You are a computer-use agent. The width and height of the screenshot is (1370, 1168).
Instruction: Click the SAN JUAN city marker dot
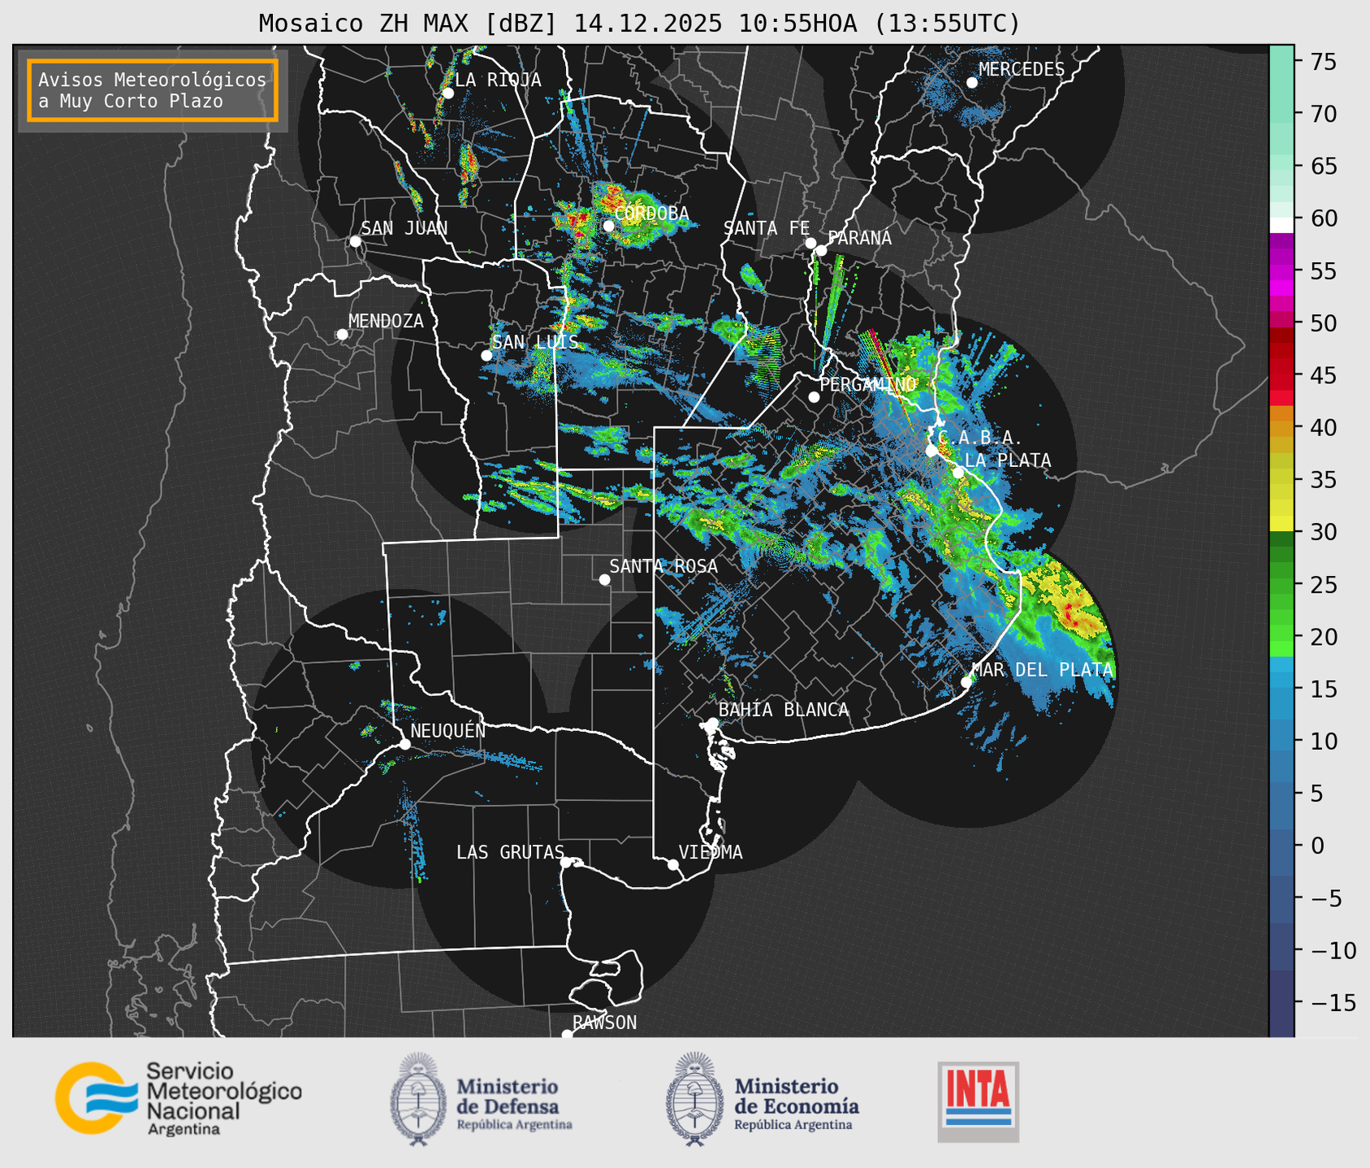355,241
